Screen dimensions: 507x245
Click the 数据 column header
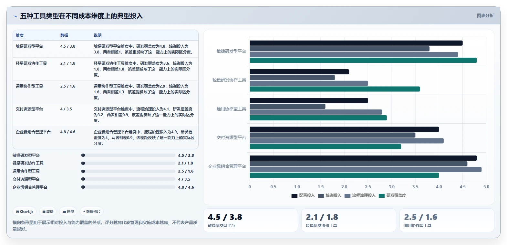pyautogui.click(x=64, y=35)
